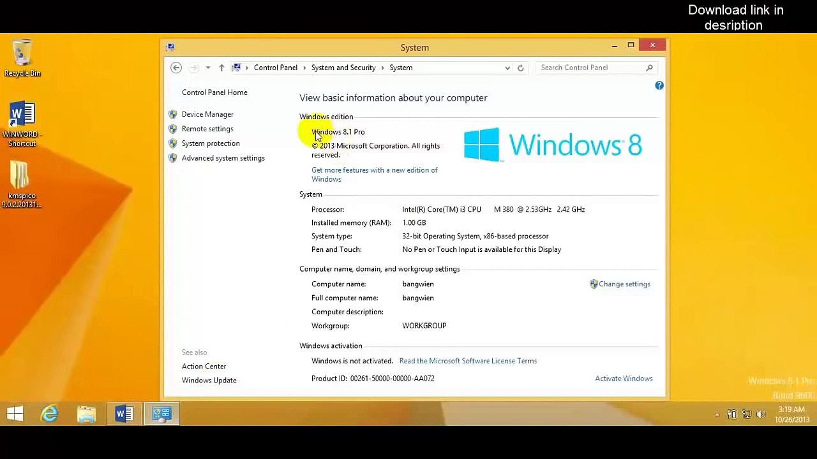The height and width of the screenshot is (459, 817).
Task: Open the Start button on taskbar
Action: [x=15, y=414]
